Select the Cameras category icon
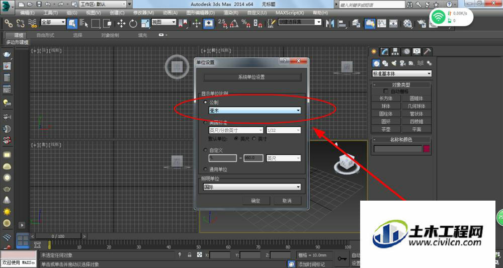503x268 pixels. [402, 63]
